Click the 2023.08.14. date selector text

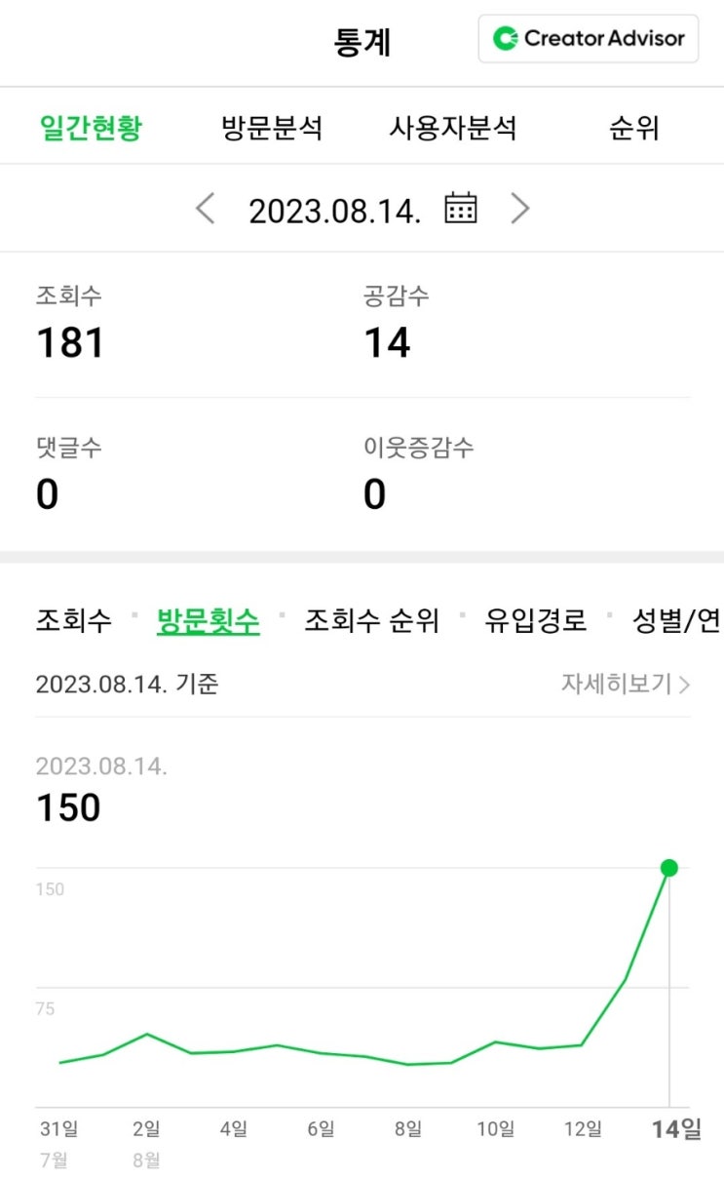pyautogui.click(x=334, y=210)
